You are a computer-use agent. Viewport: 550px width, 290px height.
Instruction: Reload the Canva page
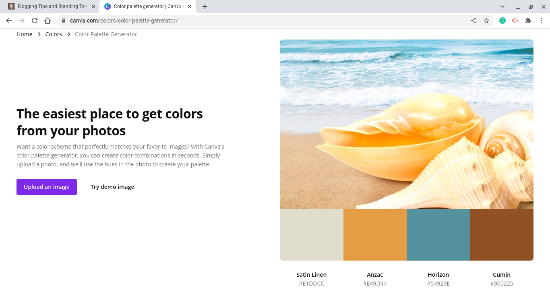[35, 21]
